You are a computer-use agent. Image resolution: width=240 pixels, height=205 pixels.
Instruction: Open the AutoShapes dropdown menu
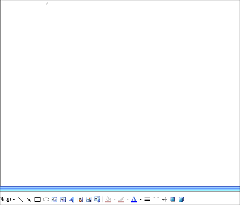7,199
